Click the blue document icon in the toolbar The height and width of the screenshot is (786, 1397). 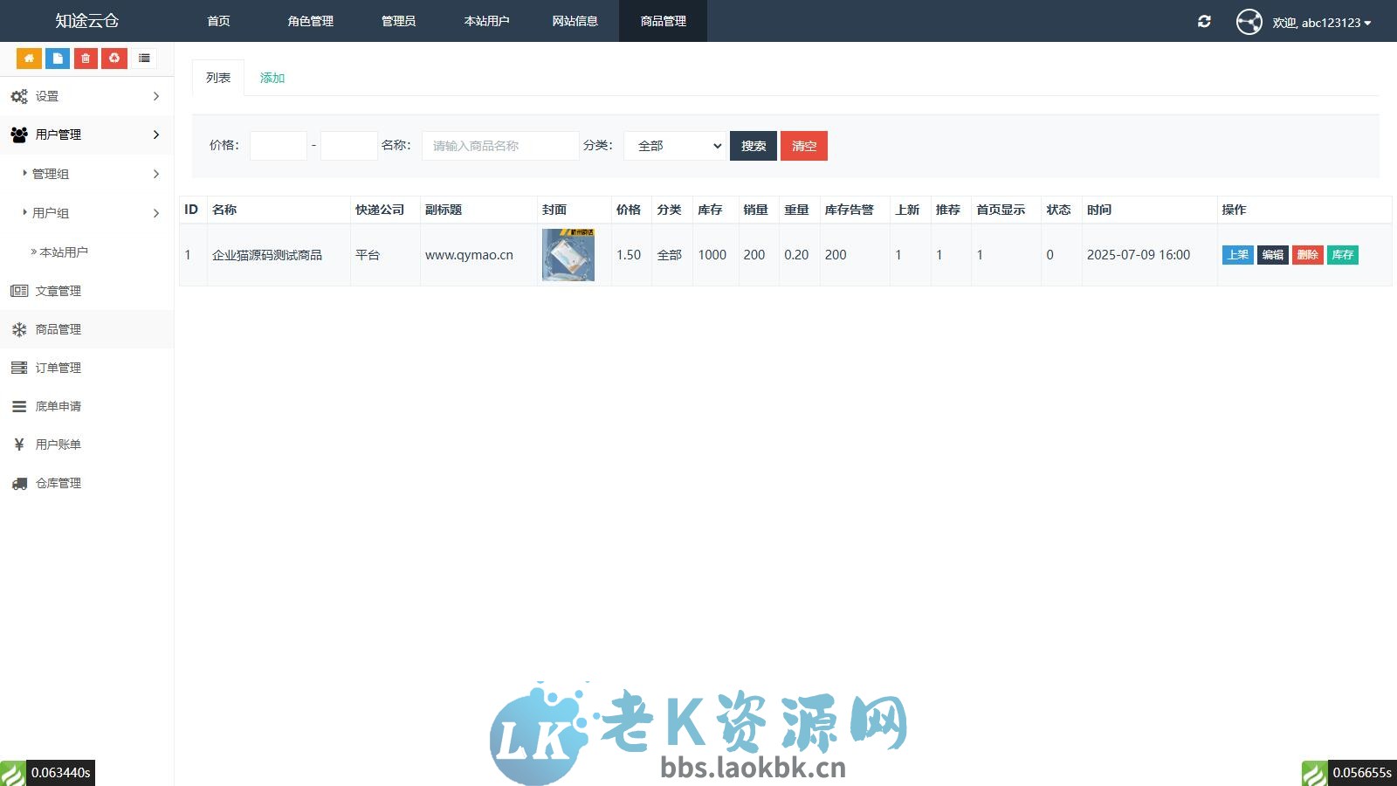[57, 58]
